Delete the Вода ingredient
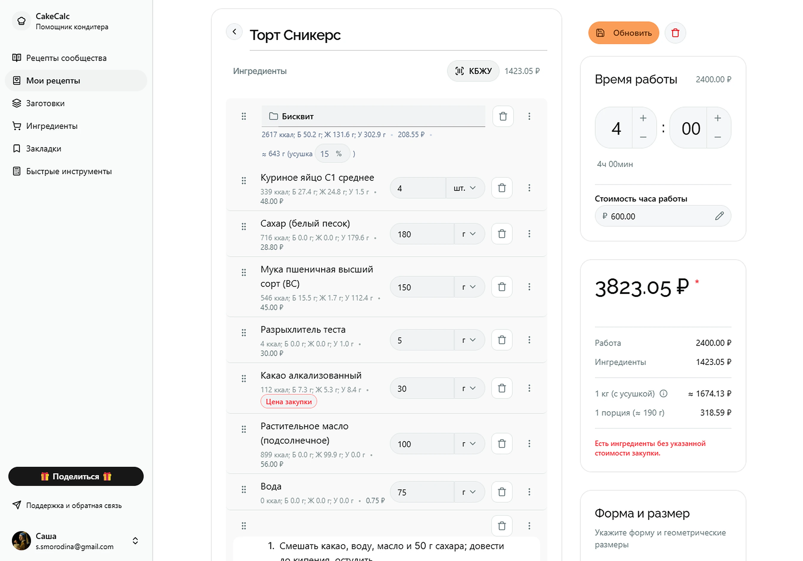Screen dimensions: 803x561 coord(502,492)
